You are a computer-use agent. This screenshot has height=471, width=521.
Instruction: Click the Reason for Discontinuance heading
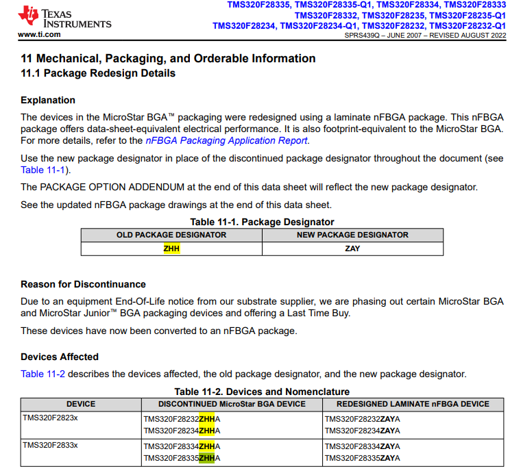click(83, 285)
